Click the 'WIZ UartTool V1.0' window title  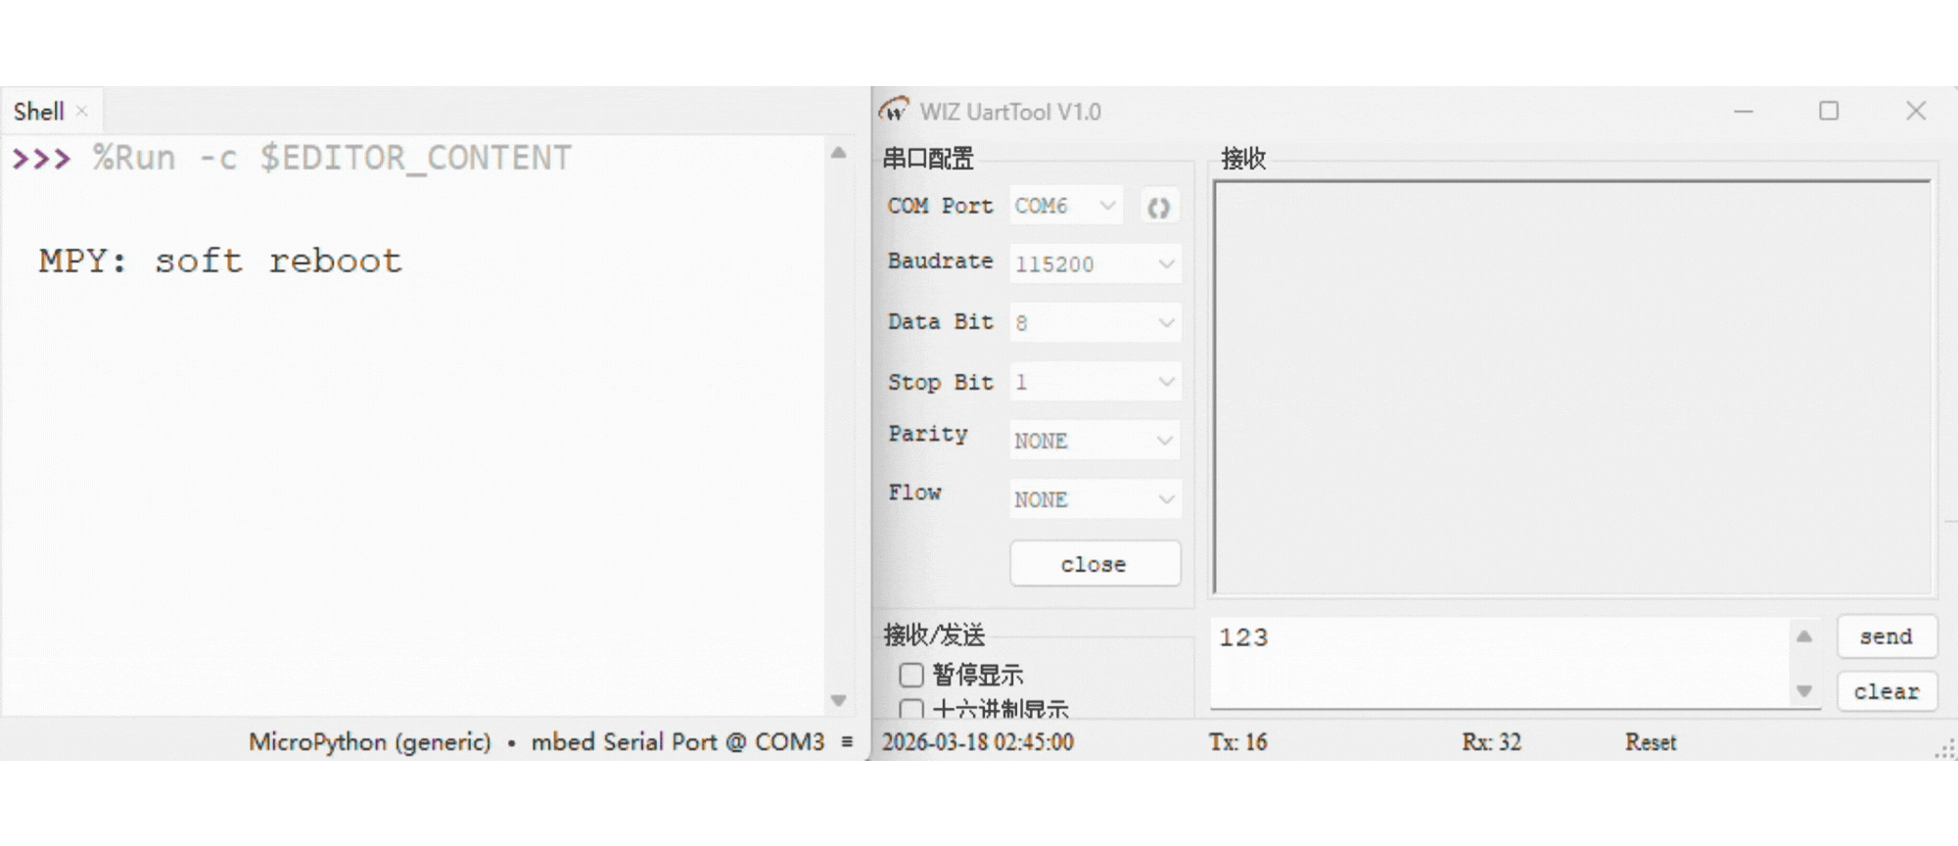[x=1010, y=112]
